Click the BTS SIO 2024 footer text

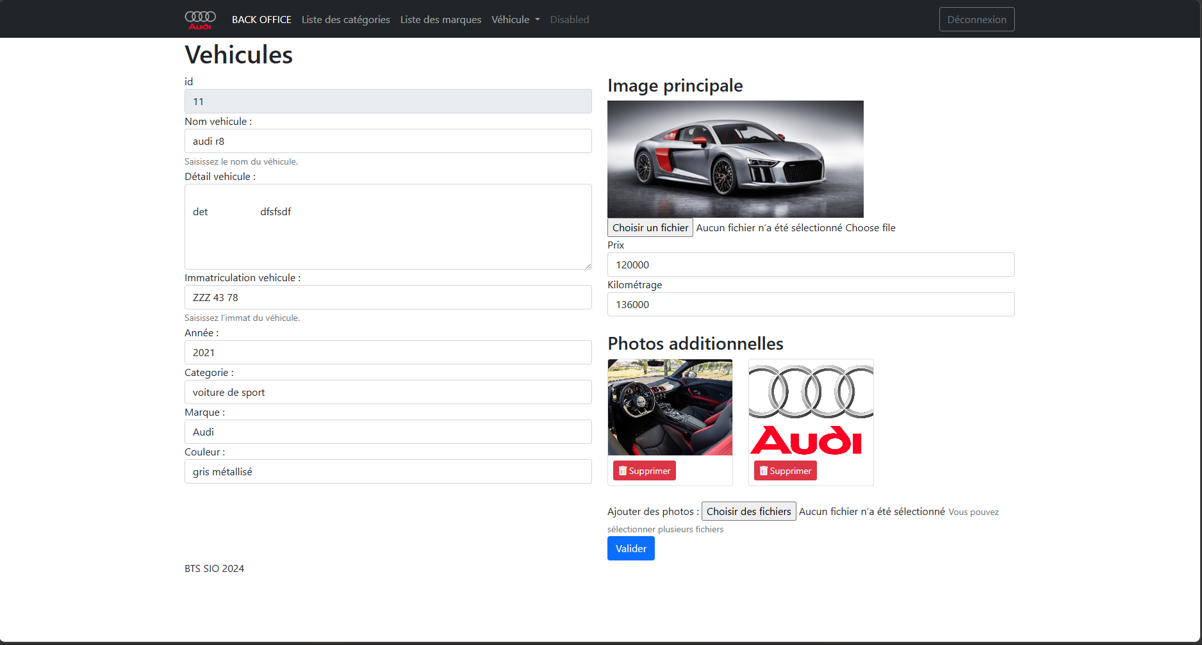click(215, 568)
